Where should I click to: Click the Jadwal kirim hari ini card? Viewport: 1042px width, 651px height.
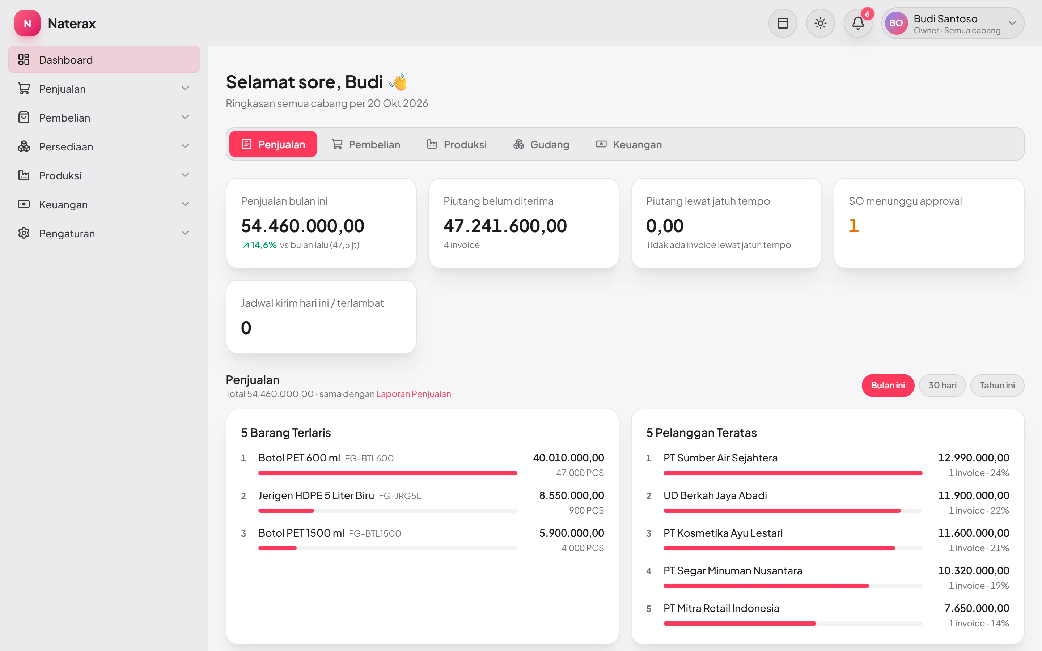point(321,317)
